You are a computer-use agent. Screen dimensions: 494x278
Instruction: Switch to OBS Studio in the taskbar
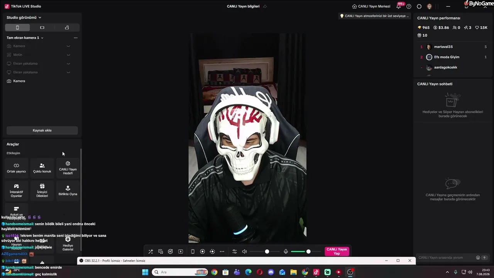[x=350, y=272]
